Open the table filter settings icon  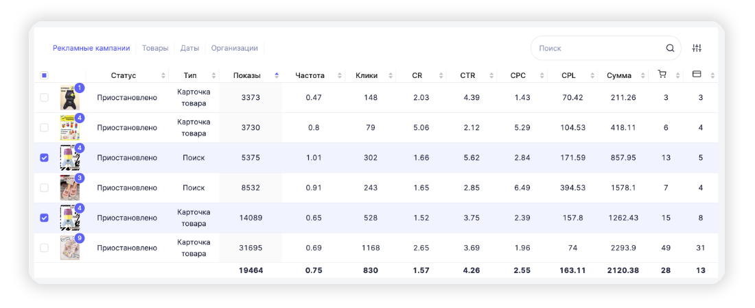click(x=697, y=49)
